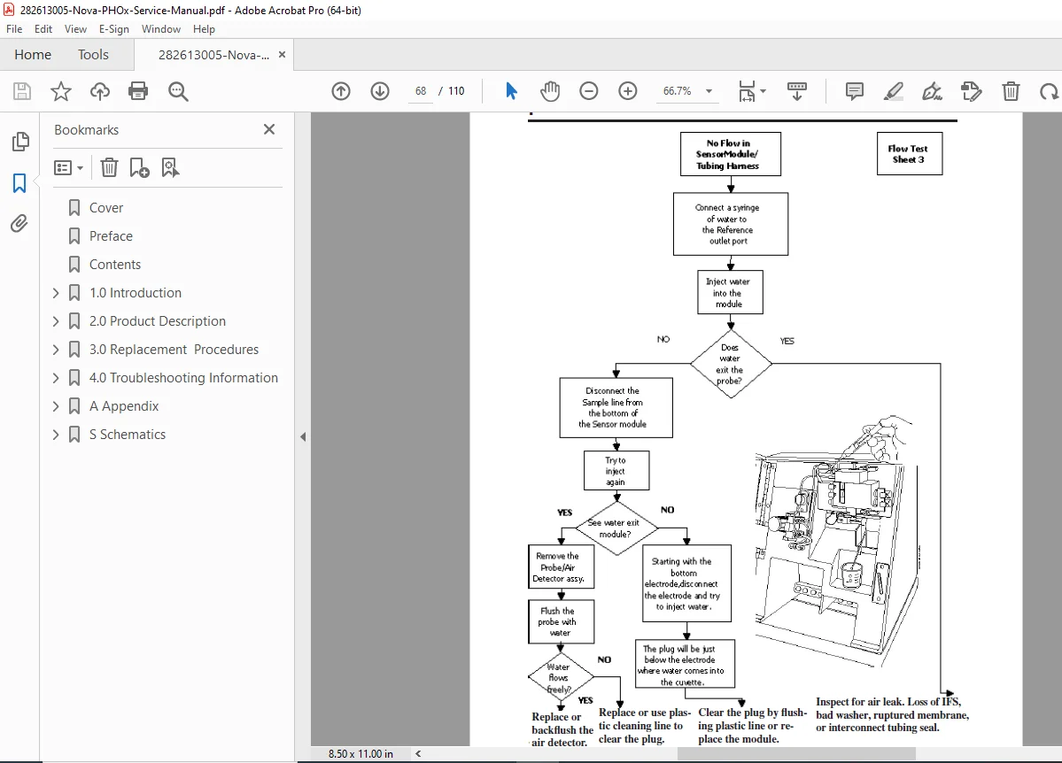Screen dimensions: 1062x763
Task: Open the Find text search tool
Action: [178, 91]
